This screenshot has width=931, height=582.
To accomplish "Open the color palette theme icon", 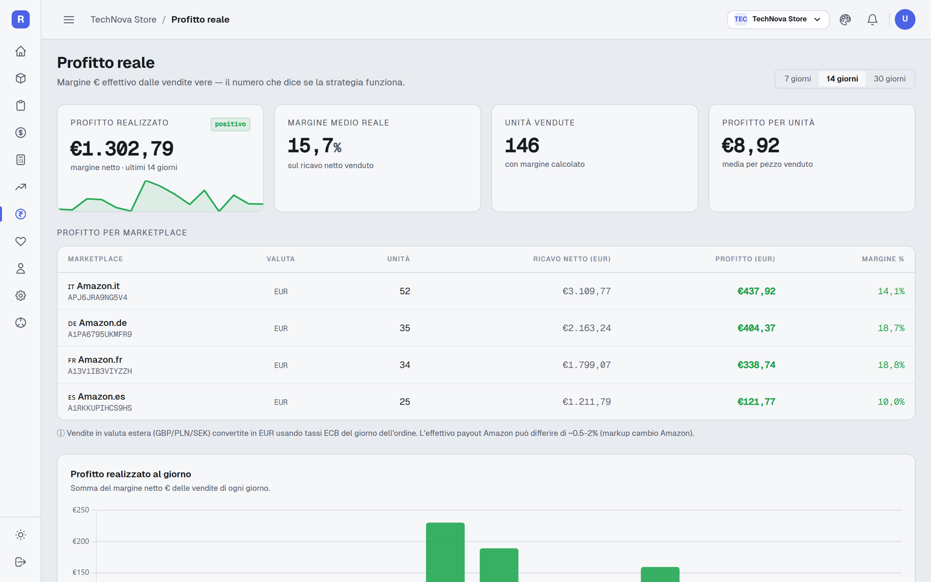I will click(x=845, y=19).
